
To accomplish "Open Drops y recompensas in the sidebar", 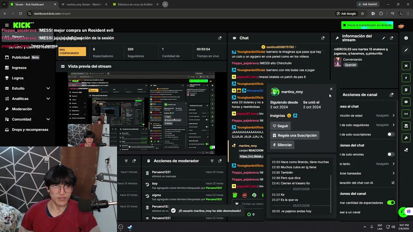I will point(30,130).
